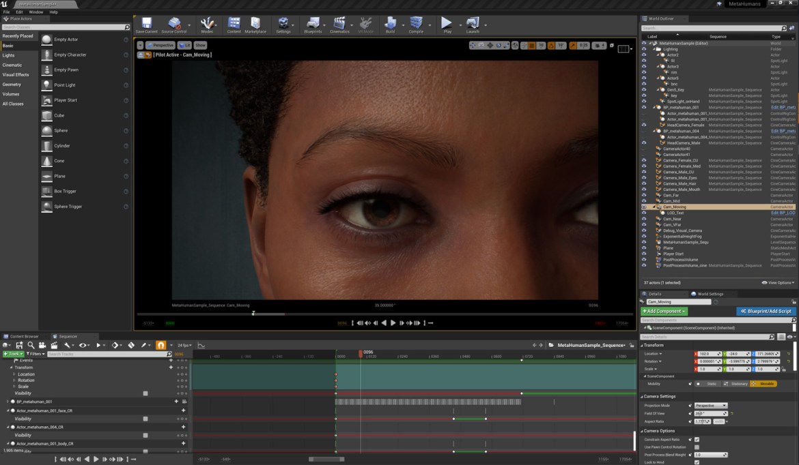This screenshot has width=799, height=465.
Task: Open the Projection Mode dropdown
Action: [x=710, y=405]
